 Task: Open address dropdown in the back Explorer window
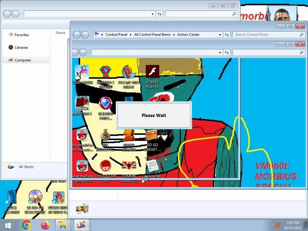(152, 14)
